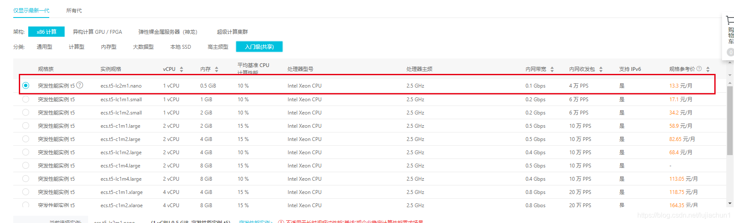
Task: Click table scrollbar down arrow
Action: click(x=730, y=203)
